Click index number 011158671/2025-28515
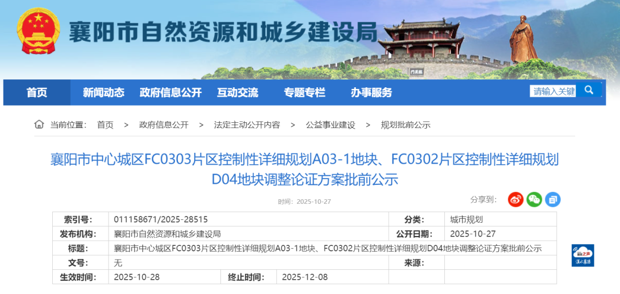Screen dimensions: 620x294 pos(161,219)
